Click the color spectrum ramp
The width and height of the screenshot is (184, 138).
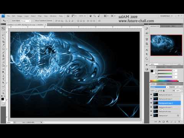coord(164,81)
